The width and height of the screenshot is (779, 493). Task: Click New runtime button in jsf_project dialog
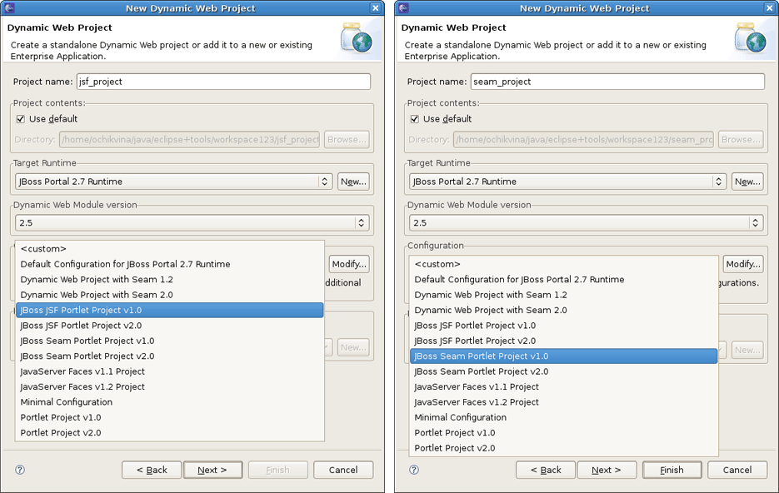coord(353,182)
